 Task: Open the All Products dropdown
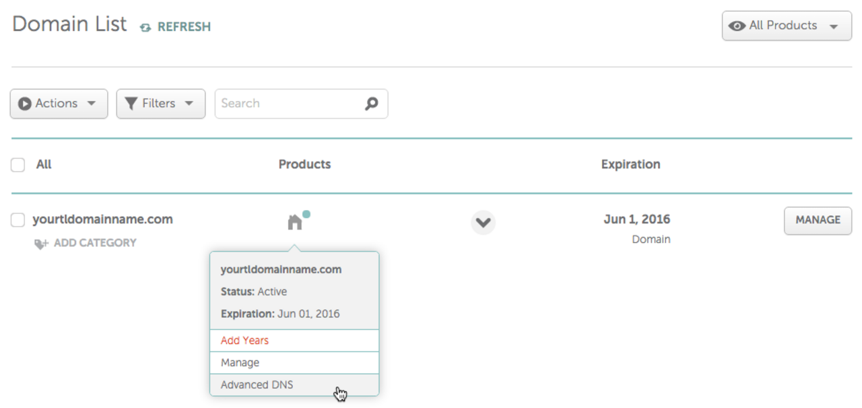tap(786, 26)
